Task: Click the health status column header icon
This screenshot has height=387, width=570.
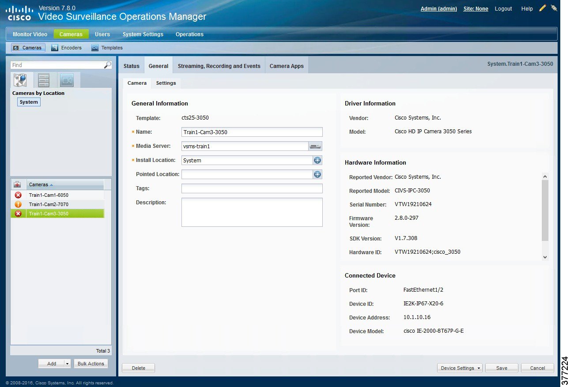Action: pos(18,184)
